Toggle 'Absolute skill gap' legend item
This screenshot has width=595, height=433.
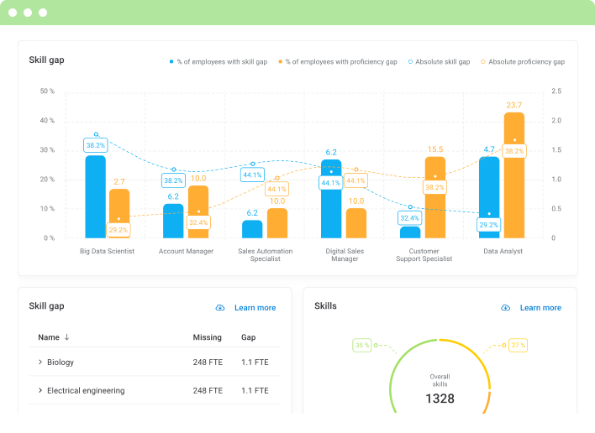pos(439,62)
